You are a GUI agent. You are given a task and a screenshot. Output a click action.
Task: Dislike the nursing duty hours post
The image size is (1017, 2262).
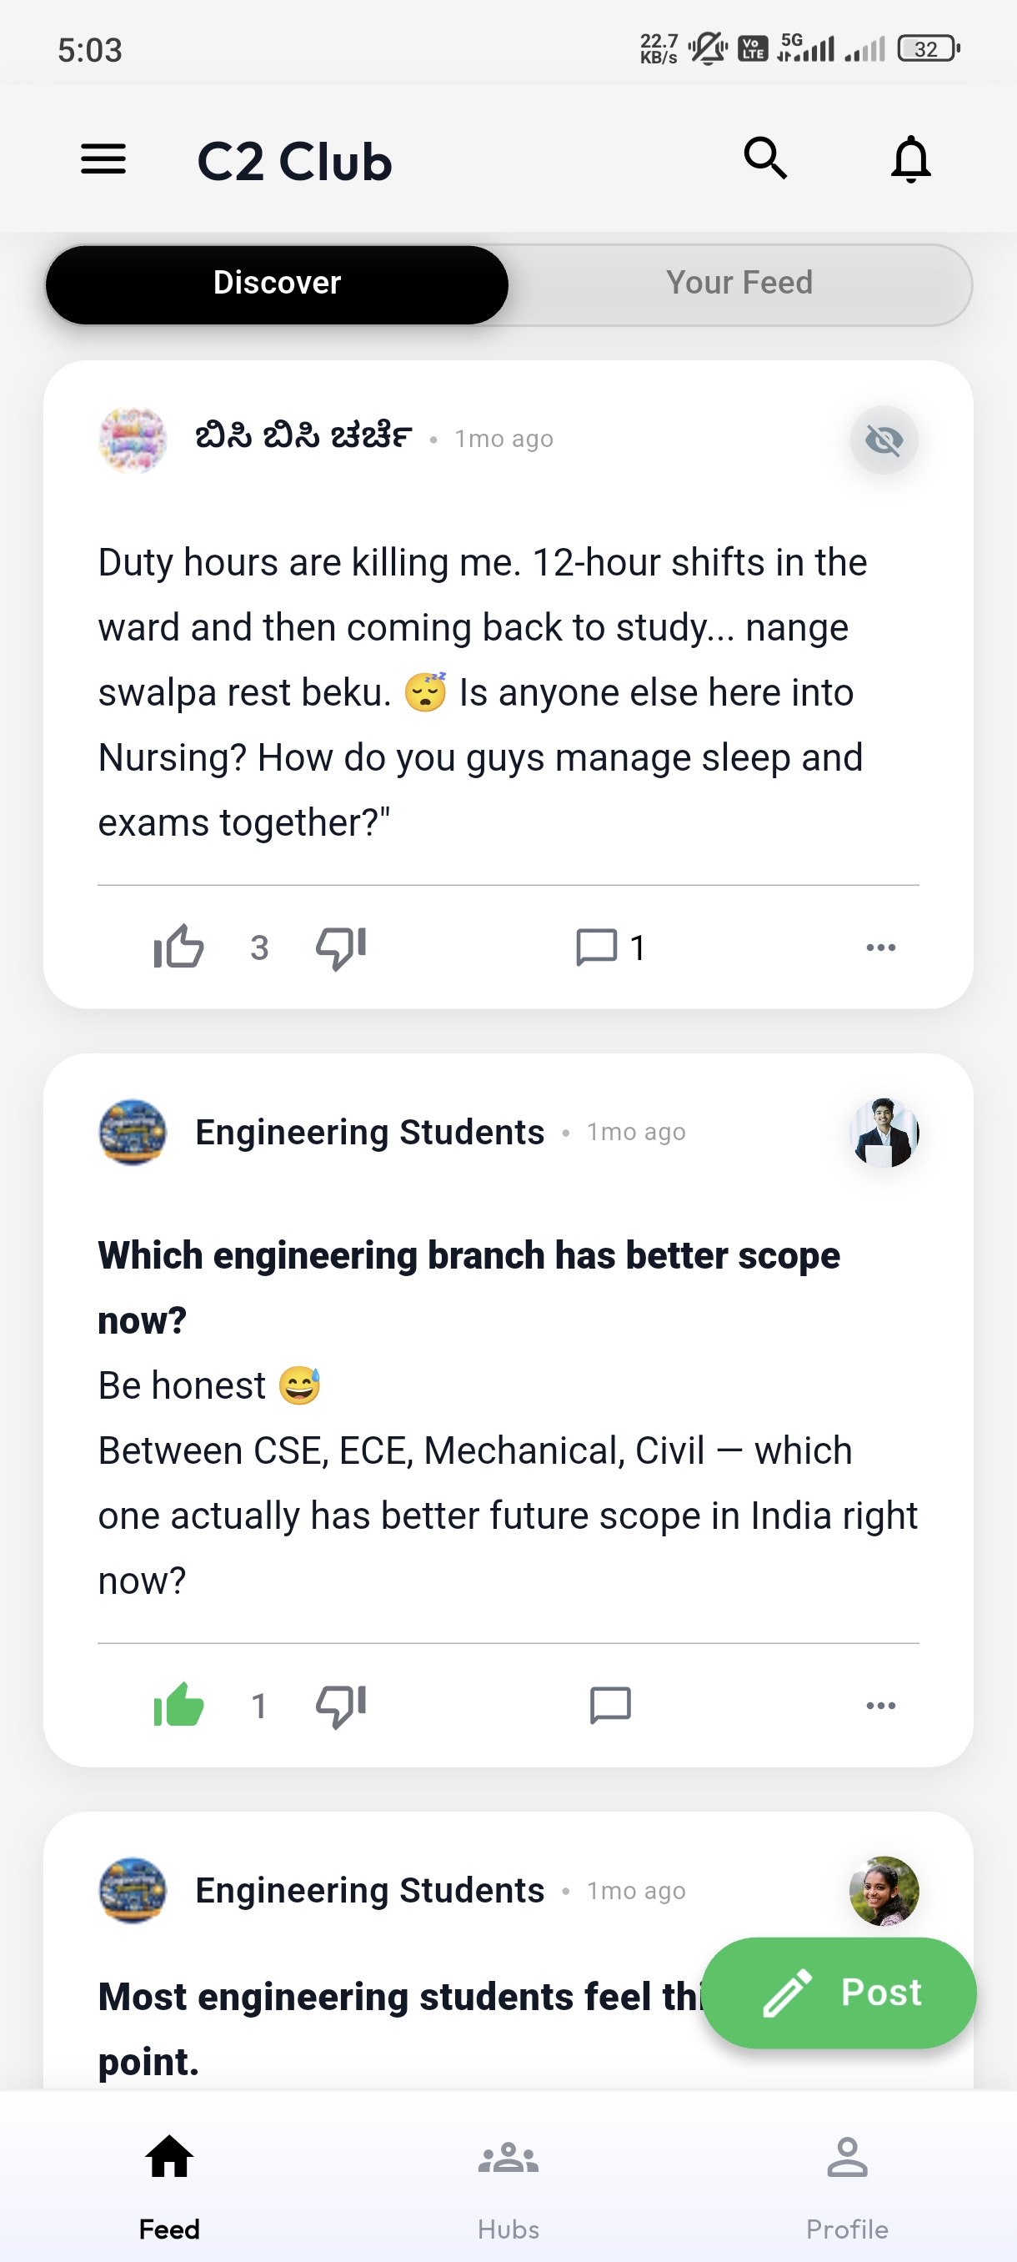pyautogui.click(x=340, y=947)
